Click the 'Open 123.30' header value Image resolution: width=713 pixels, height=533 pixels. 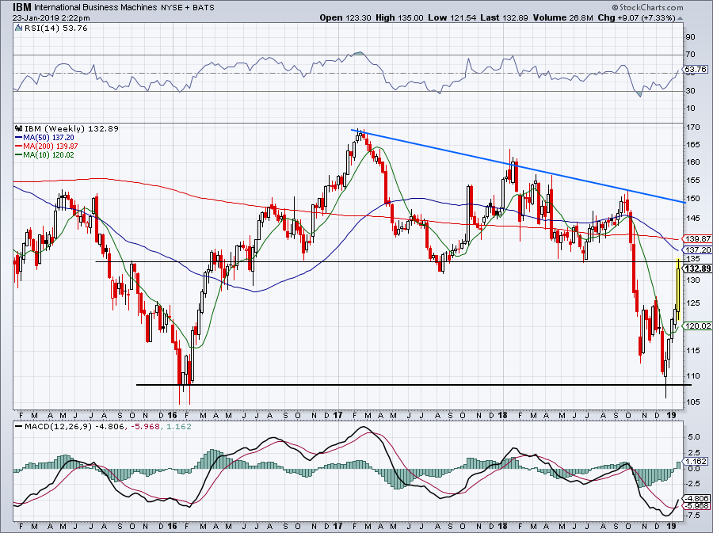(345, 17)
